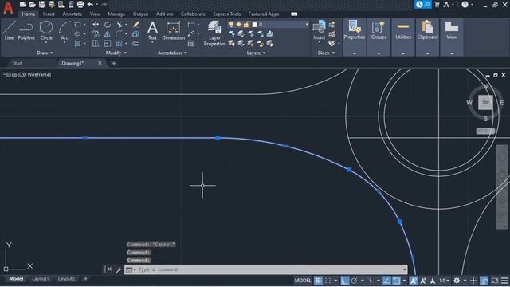Toggle layer on/off lightbulb icon
This screenshot has width=510, height=287.
coord(231,25)
